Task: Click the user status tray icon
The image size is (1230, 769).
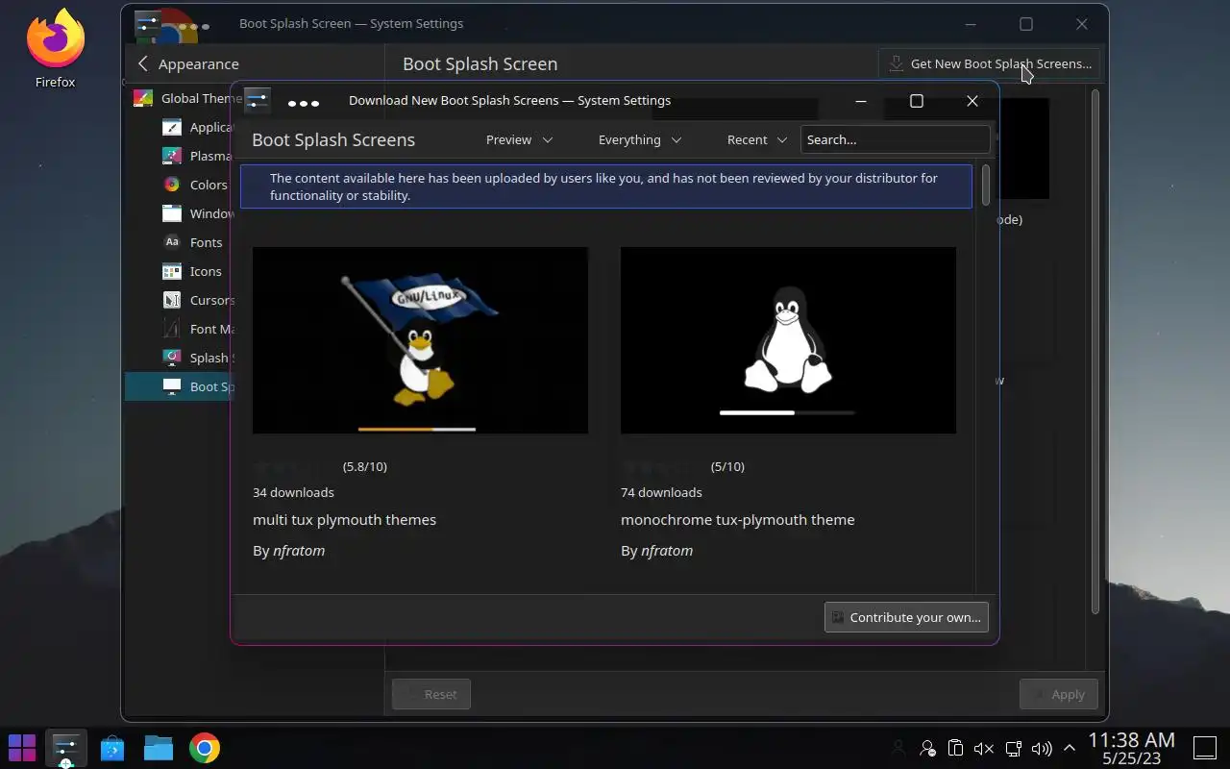Action: coord(927,748)
